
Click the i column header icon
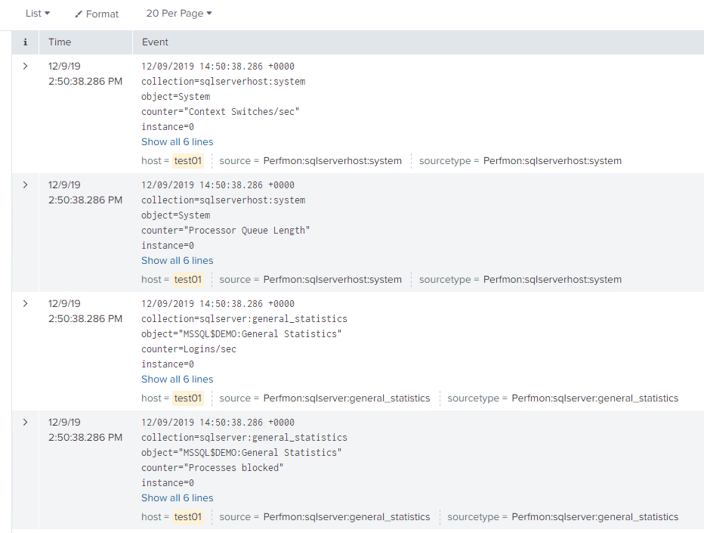25,42
